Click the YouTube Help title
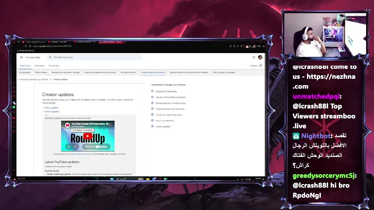374x210 pixels. point(33,57)
